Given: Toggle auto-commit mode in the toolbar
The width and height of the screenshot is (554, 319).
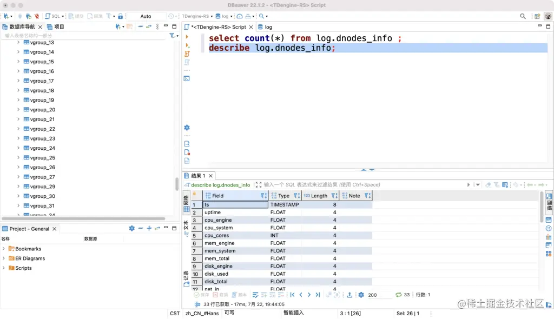Looking at the screenshot, I should (146, 16).
